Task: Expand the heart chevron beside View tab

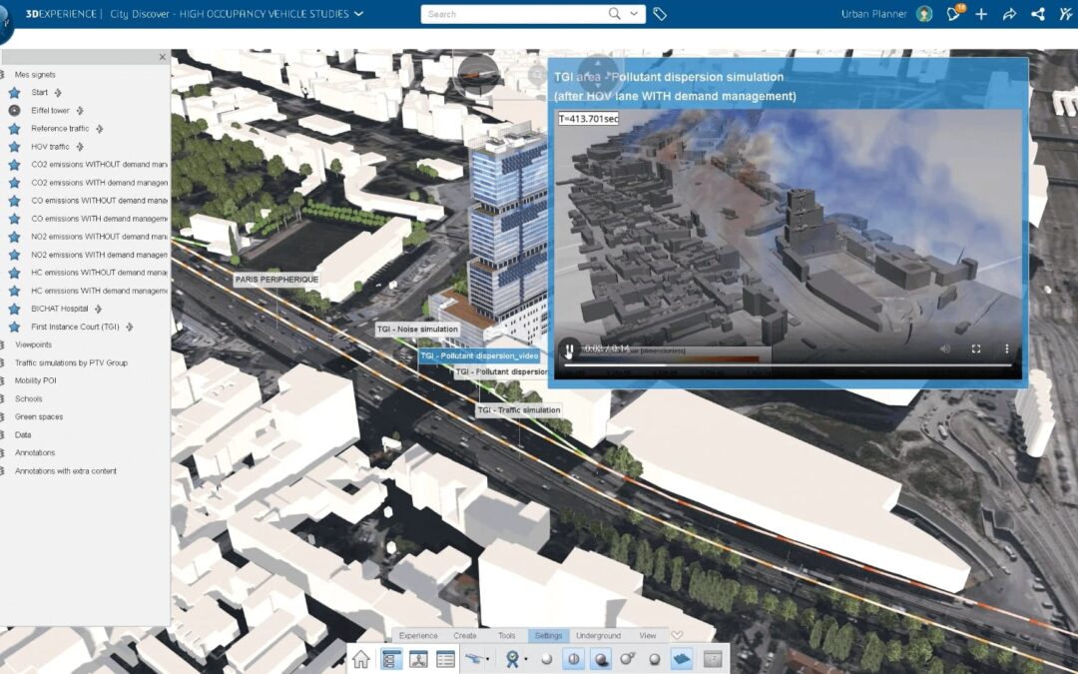Action: pos(677,636)
